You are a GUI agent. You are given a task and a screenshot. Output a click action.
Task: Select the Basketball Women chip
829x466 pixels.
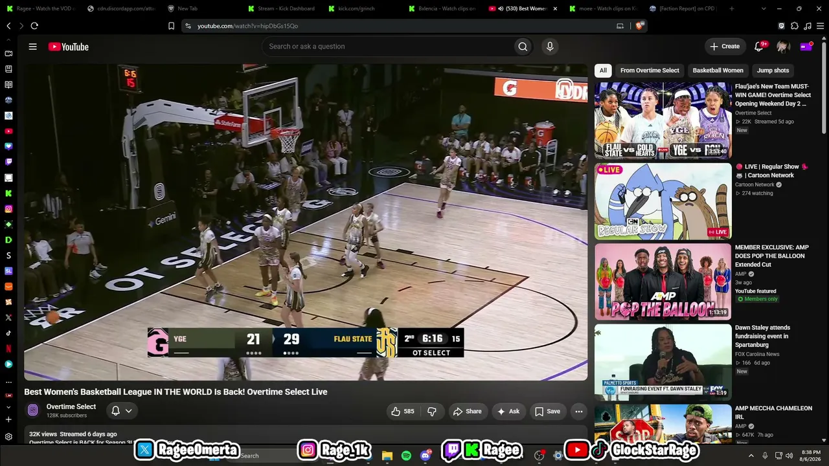(x=718, y=71)
